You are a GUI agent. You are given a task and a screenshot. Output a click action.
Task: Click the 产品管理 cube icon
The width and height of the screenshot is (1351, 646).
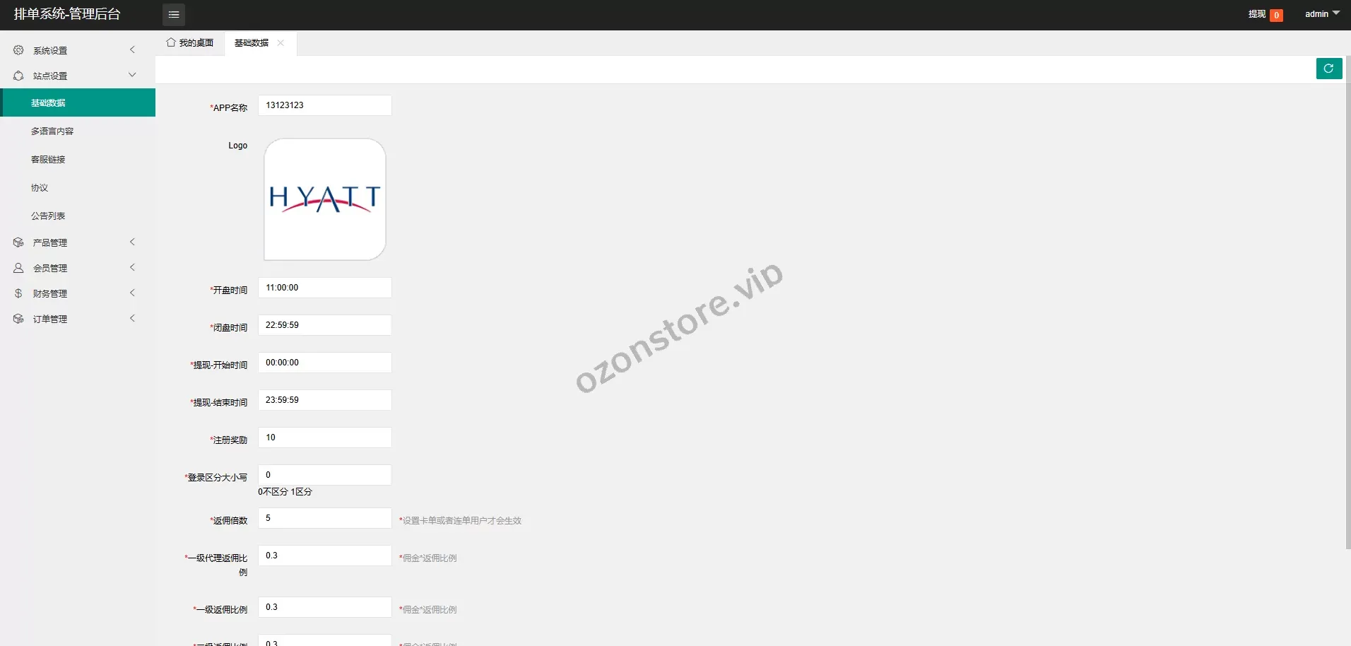(x=18, y=242)
